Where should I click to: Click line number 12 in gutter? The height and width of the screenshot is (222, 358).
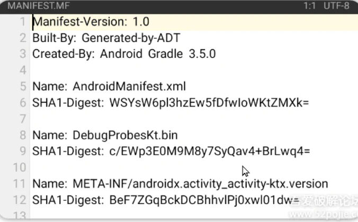pos(20,200)
